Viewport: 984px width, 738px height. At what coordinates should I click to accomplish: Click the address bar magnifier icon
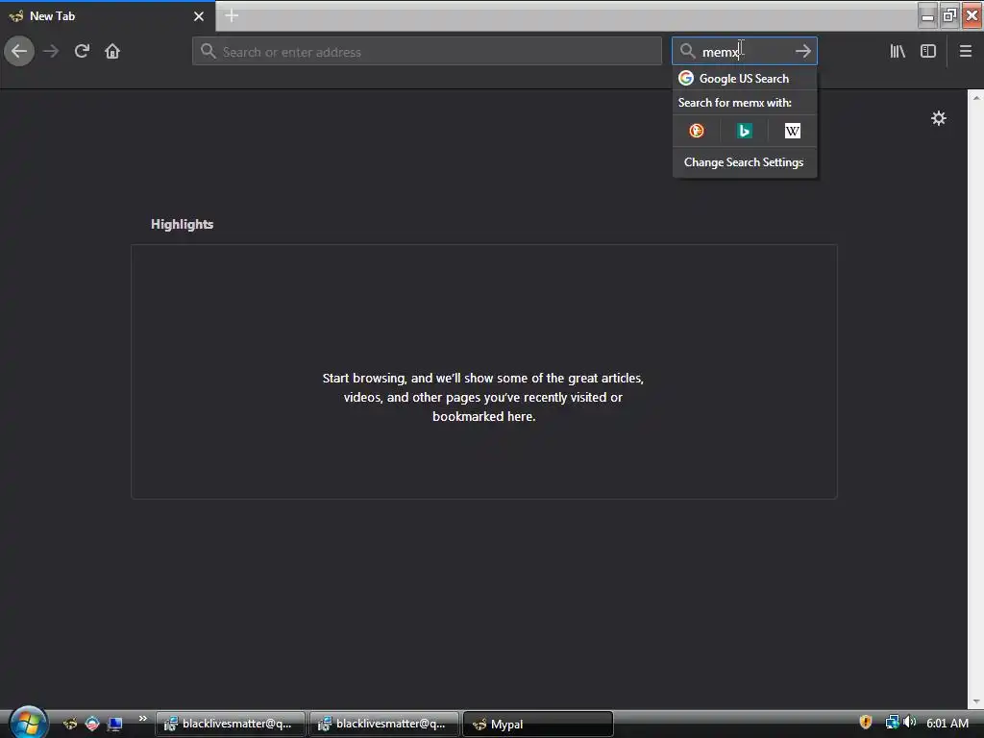point(208,52)
